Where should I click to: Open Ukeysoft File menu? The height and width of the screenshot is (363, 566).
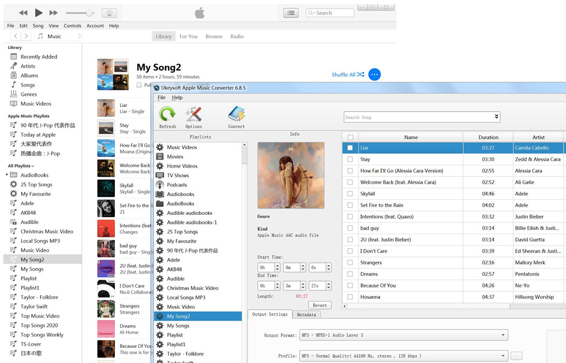pos(161,97)
